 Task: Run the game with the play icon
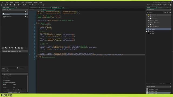click(21, 5)
